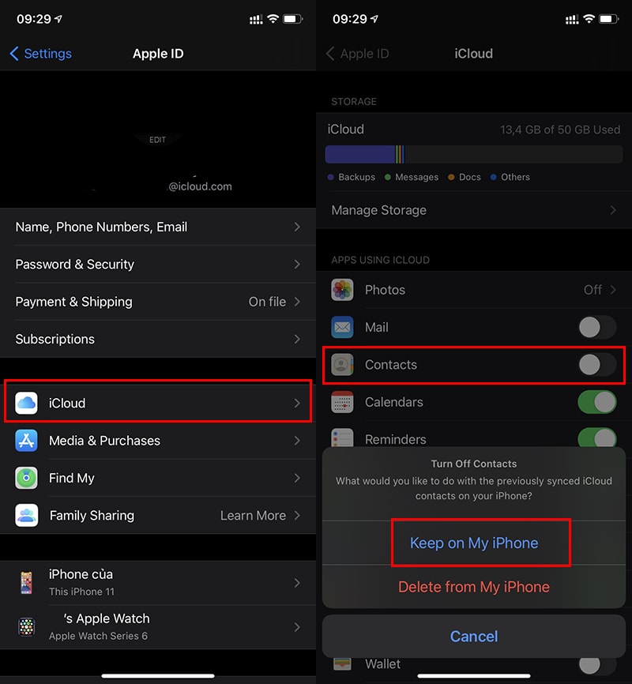Image resolution: width=632 pixels, height=684 pixels.
Task: Open Subscriptions chevron
Action: pyautogui.click(x=297, y=339)
